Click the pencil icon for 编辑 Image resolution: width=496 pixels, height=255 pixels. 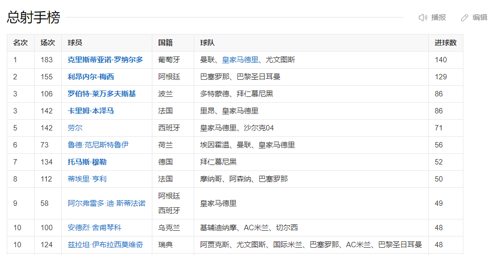(464, 18)
